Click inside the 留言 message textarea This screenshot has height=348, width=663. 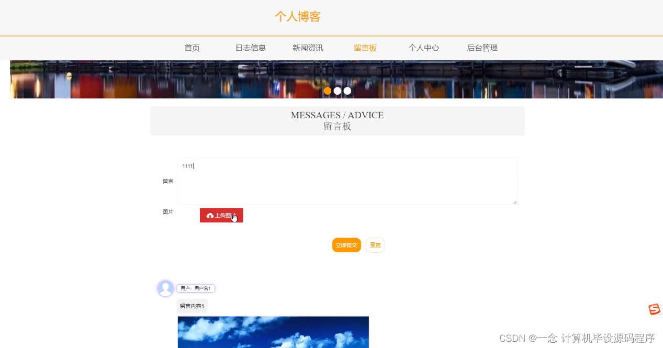pyautogui.click(x=347, y=181)
